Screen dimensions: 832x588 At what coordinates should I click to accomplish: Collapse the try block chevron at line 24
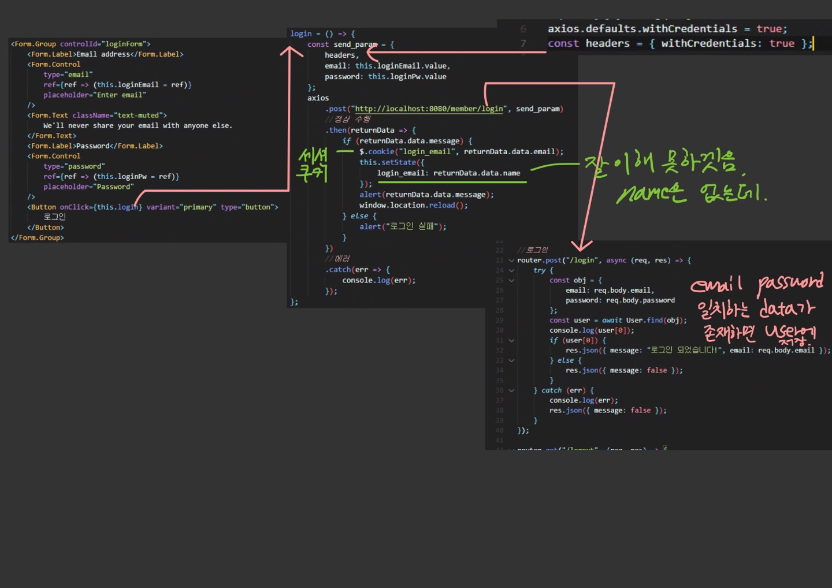pos(511,270)
